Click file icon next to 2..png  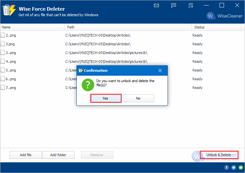pyautogui.click(x=3, y=35)
